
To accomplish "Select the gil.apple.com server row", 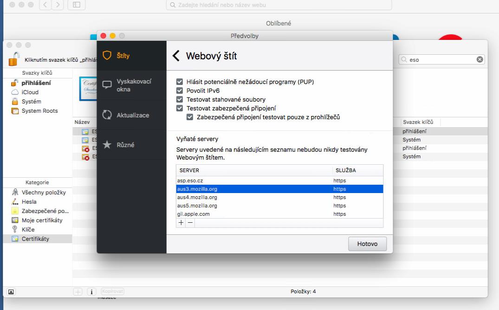I will click(x=279, y=214).
